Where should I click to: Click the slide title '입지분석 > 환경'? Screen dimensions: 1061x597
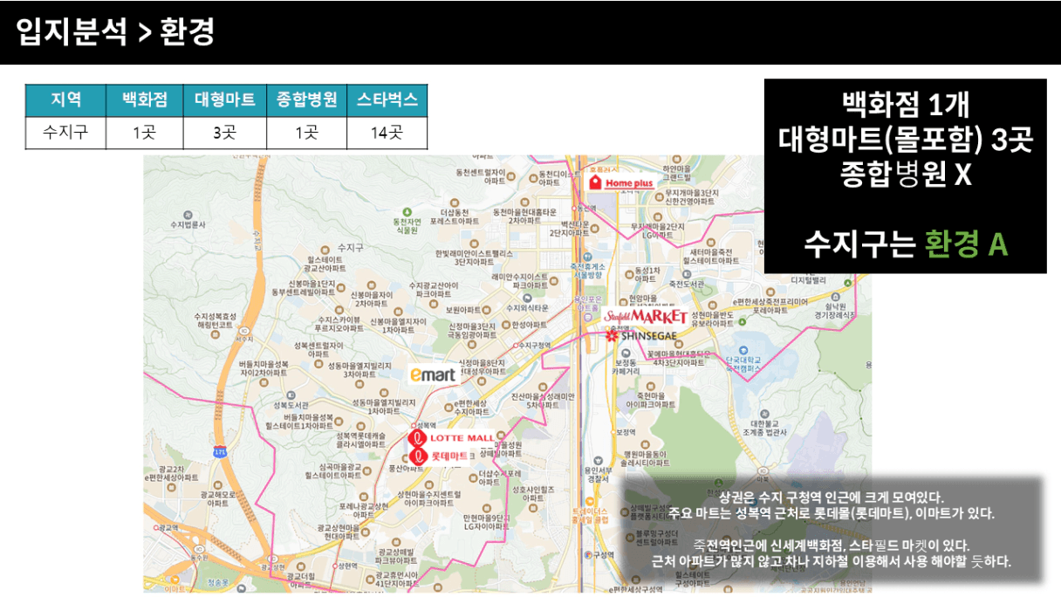[x=115, y=33]
